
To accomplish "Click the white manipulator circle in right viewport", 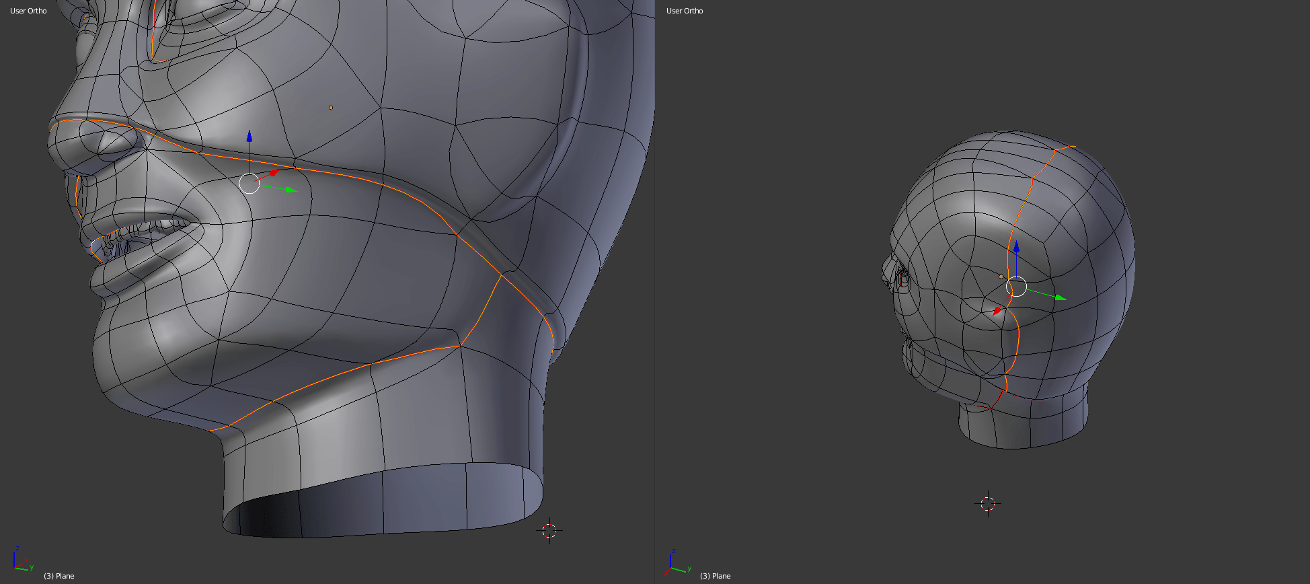I will click(1016, 287).
